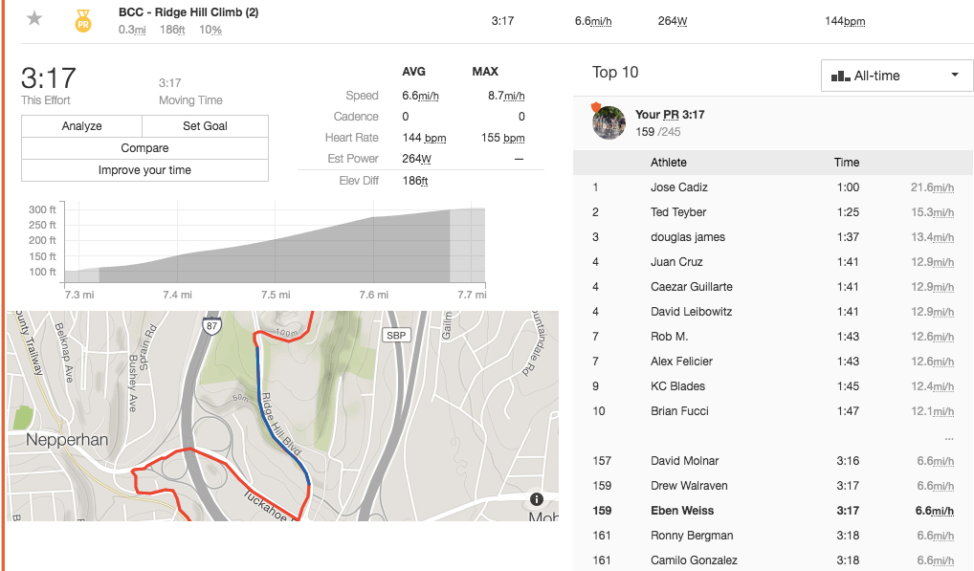
Task: Click the I-87 highway shield on map
Action: tap(210, 326)
